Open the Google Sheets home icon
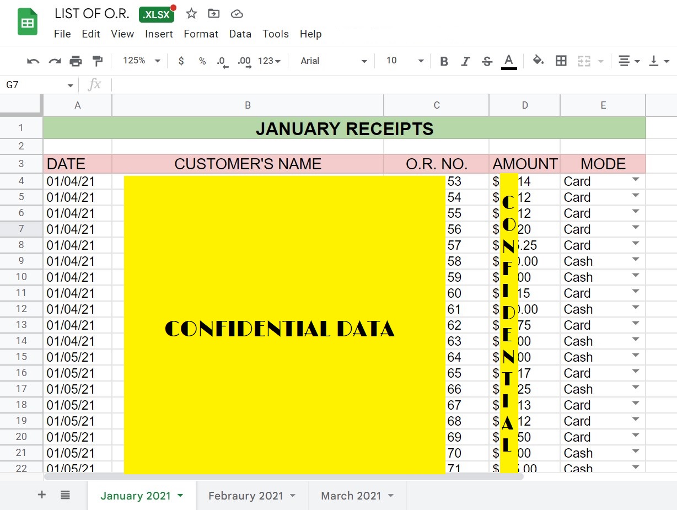The height and width of the screenshot is (510, 677). coord(28,23)
